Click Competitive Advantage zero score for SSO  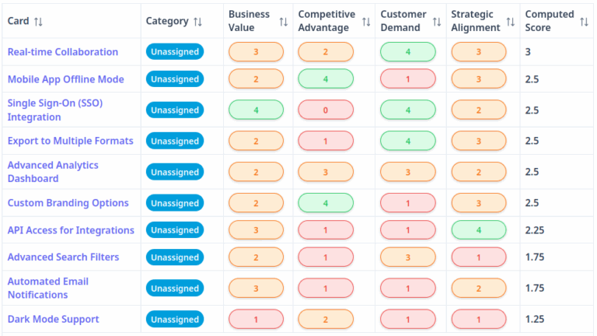pos(326,110)
